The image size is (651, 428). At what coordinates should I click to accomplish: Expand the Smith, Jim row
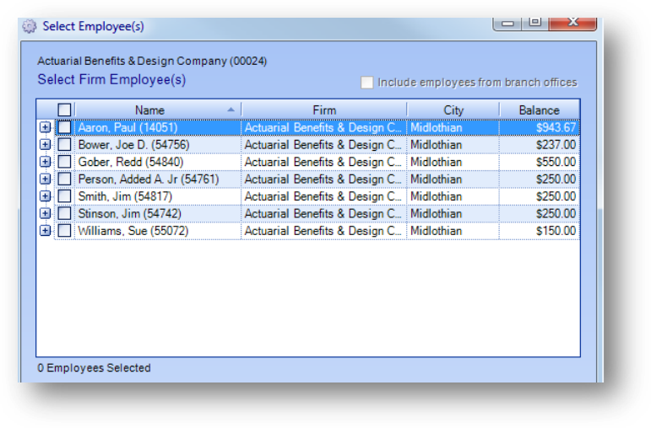(x=46, y=196)
